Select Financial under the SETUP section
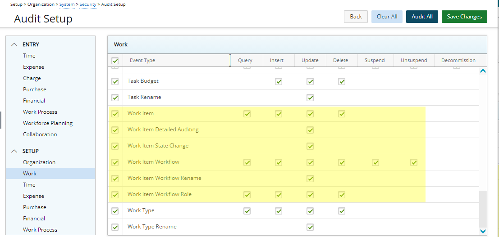The height and width of the screenshot is (237, 499). point(34,219)
